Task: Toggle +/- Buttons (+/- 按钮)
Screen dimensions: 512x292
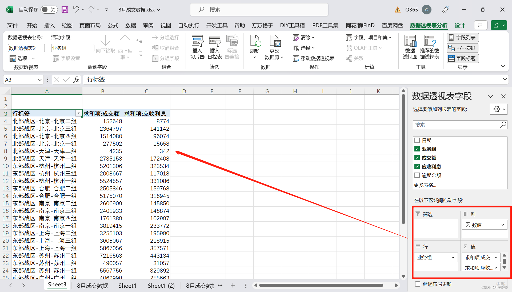Action: pyautogui.click(x=463, y=48)
